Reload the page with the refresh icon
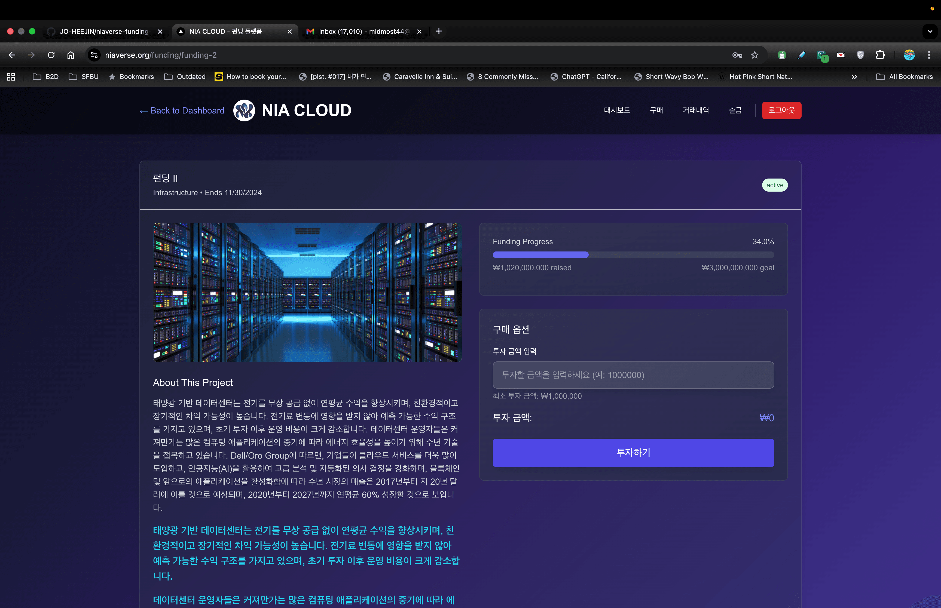The width and height of the screenshot is (941, 608). (51, 55)
